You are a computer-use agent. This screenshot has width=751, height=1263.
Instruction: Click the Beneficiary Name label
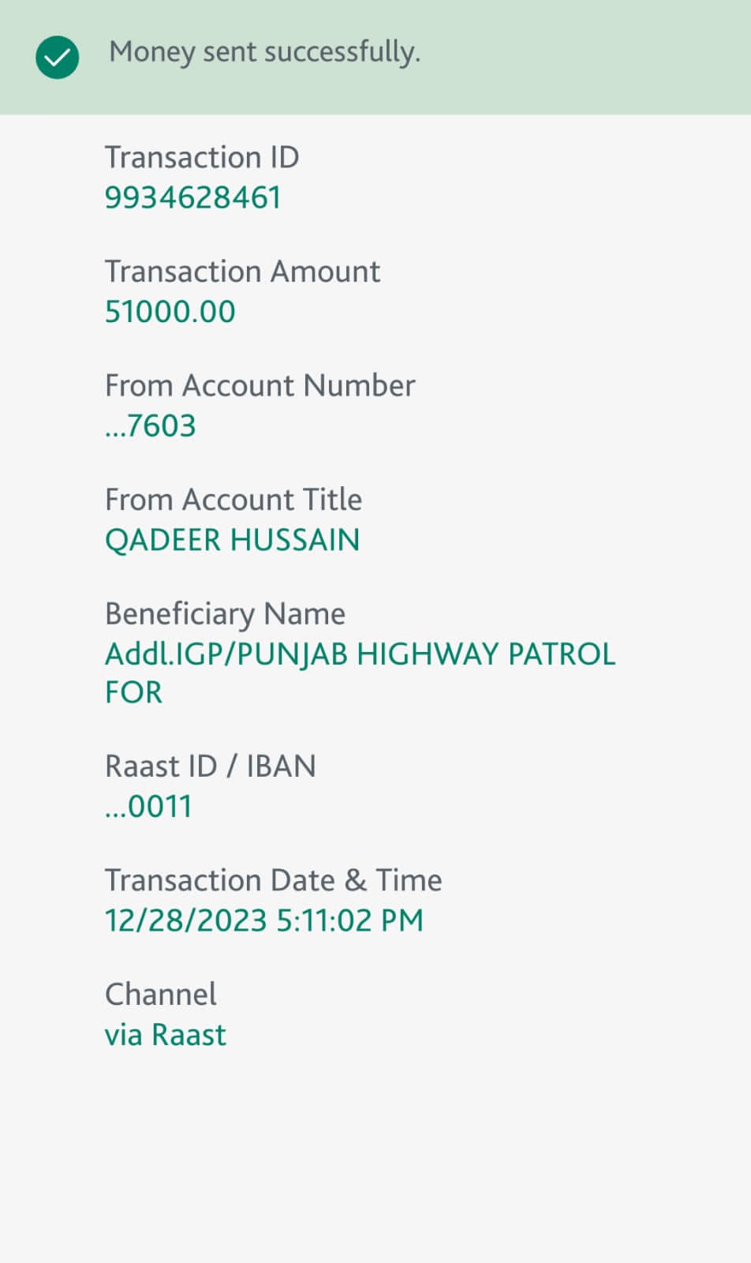pos(225,614)
